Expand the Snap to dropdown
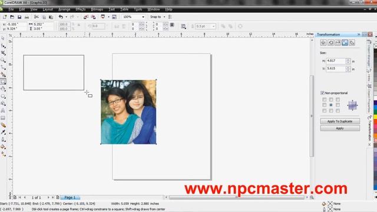This screenshot has width=377, height=212. pyautogui.click(x=164, y=17)
